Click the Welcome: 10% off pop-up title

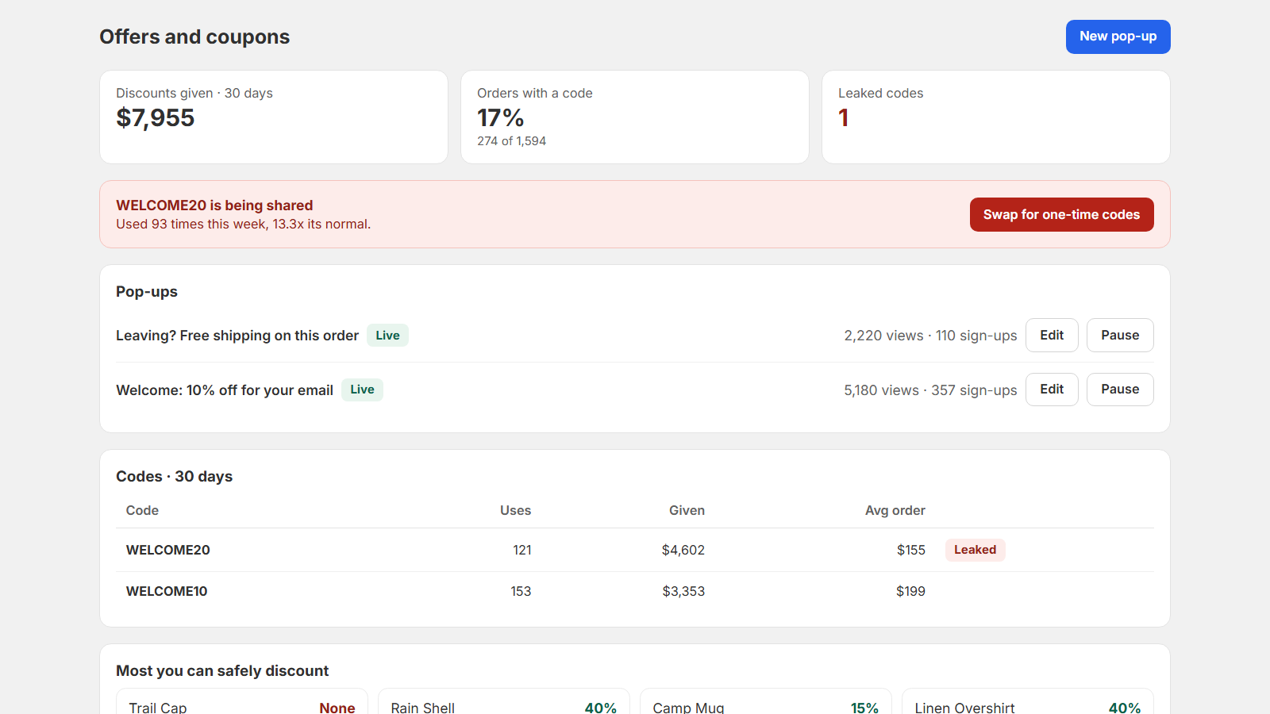click(x=225, y=390)
